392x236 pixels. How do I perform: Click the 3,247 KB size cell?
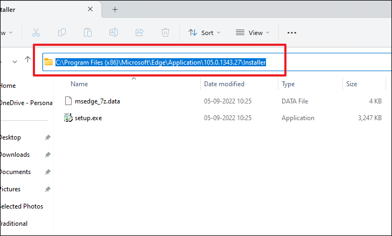pos(370,118)
